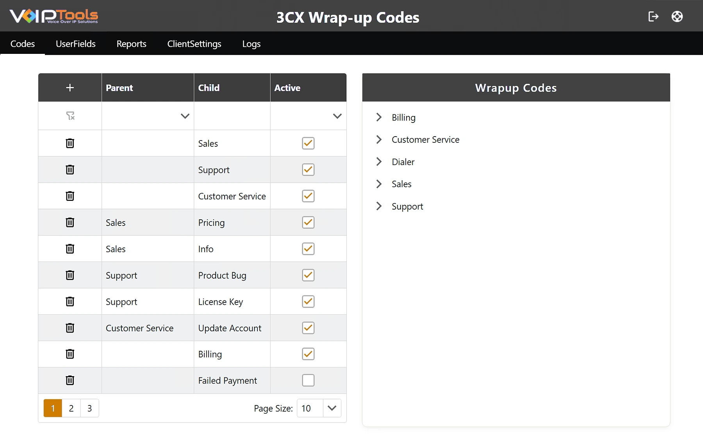The height and width of the screenshot is (439, 703).
Task: Sort by the Active column header
Action: point(308,88)
